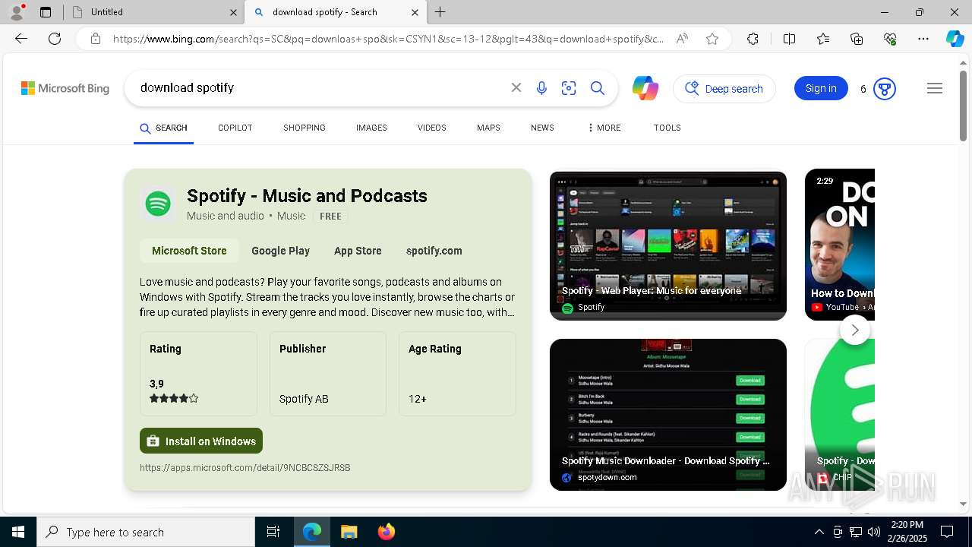Select the App Store source tab
The height and width of the screenshot is (547, 972).
(358, 251)
